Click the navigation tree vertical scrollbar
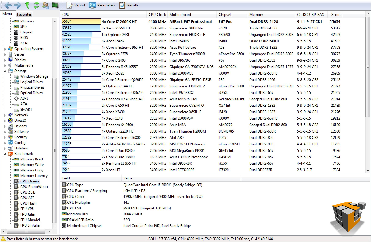Screen dimensions: 371x242 [55, 150]
